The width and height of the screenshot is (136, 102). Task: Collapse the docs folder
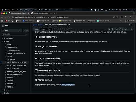click(x=3, y=41)
